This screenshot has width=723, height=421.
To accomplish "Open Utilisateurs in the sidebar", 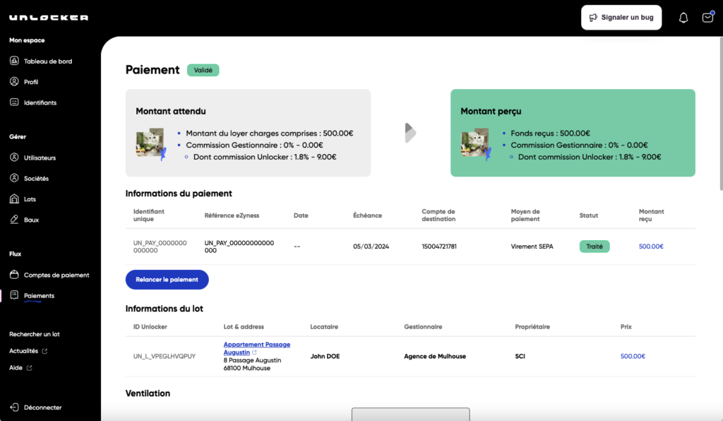I will click(x=40, y=158).
